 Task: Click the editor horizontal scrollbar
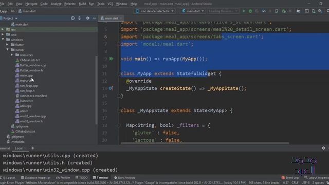click(x=205, y=143)
